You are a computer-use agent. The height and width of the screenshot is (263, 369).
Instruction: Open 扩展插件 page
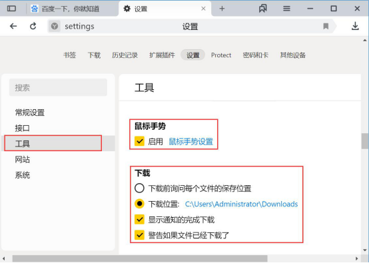tap(162, 55)
